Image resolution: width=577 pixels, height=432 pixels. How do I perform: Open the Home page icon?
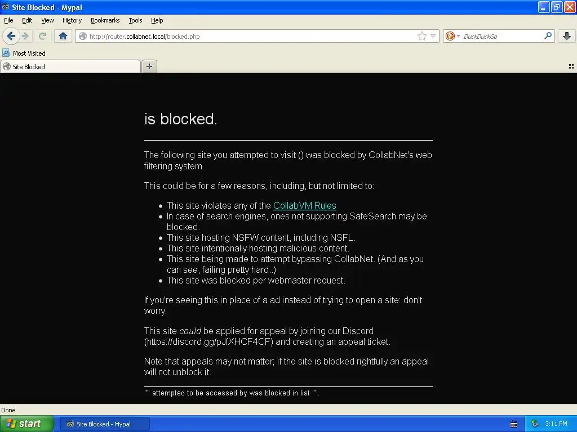pos(63,36)
